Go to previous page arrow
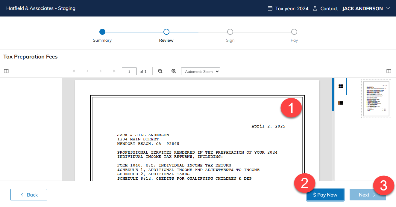The height and width of the screenshot is (207, 396). [87, 71]
